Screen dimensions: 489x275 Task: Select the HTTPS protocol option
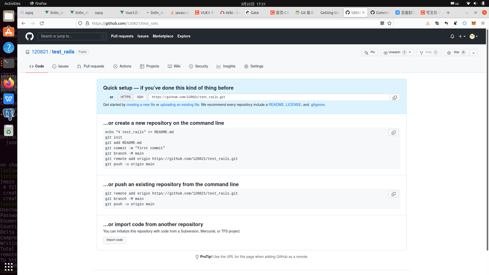pyautogui.click(x=126, y=97)
